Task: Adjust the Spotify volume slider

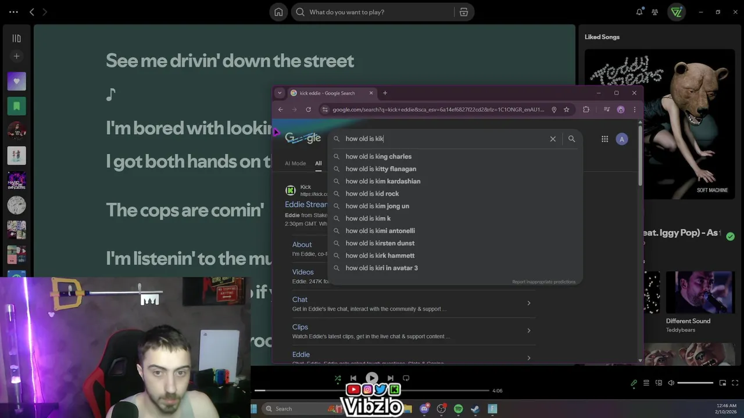Action: (695, 383)
